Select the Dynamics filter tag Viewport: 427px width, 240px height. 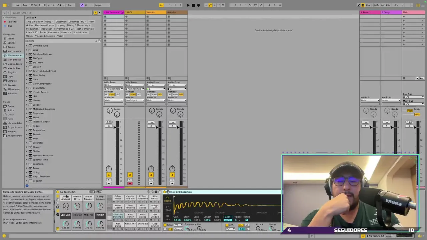point(74,22)
